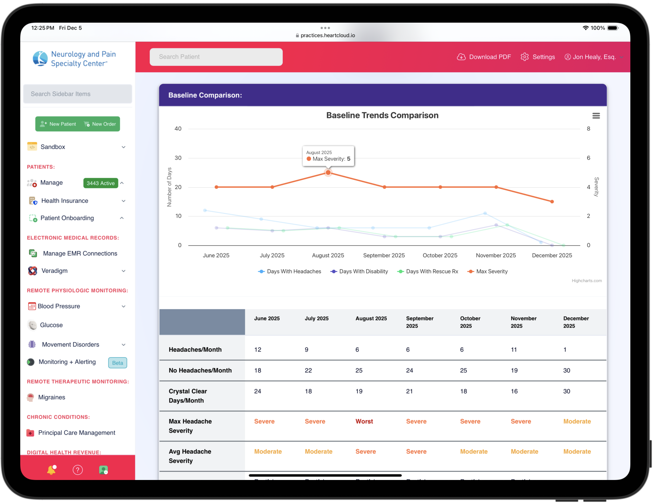Open the chart hamburger menu icon
The width and height of the screenshot is (653, 504).
coord(596,116)
